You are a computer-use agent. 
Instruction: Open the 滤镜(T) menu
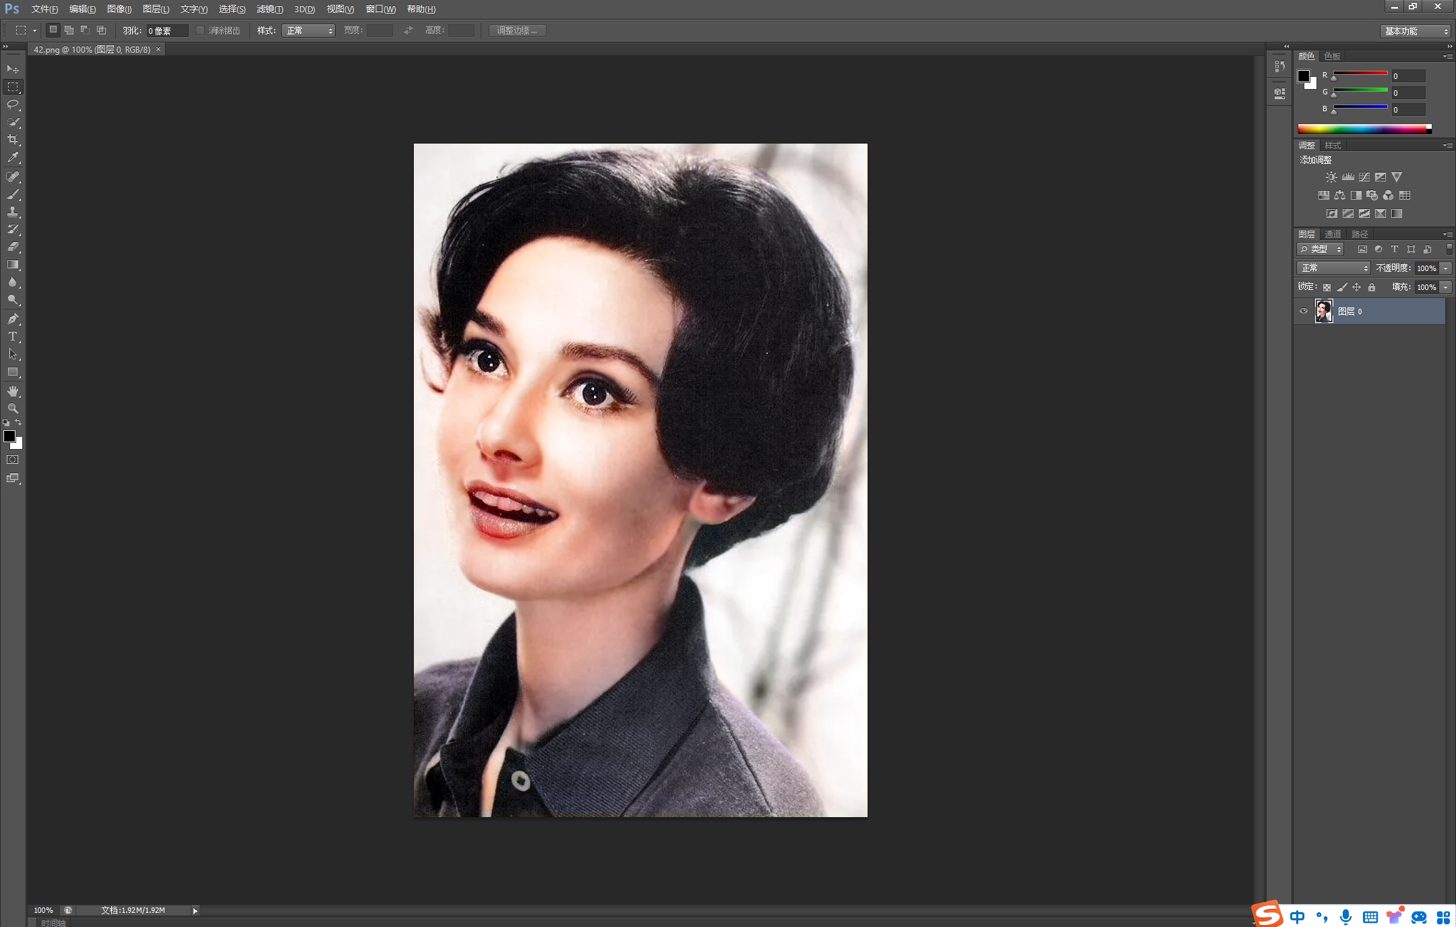[x=270, y=9]
